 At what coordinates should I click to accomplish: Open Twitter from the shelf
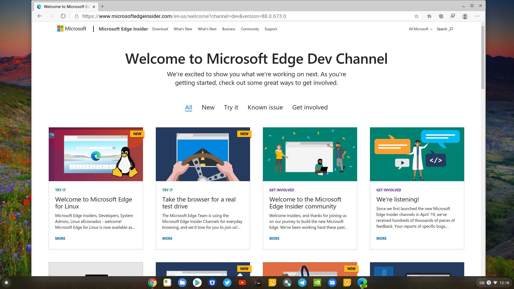[x=227, y=282]
